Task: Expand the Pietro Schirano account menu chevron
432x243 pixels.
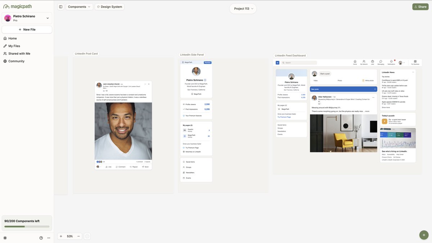Action: (47, 17)
